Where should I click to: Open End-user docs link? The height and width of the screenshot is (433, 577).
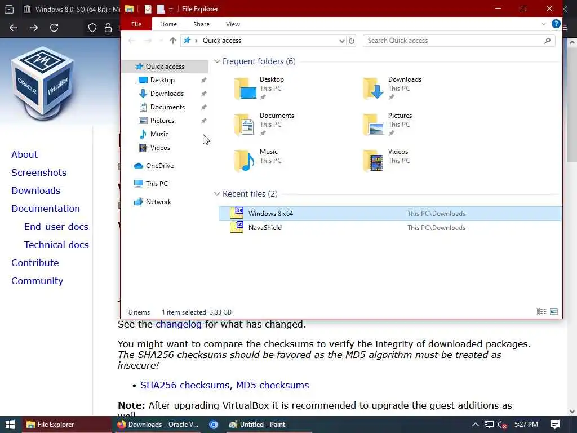coord(56,227)
